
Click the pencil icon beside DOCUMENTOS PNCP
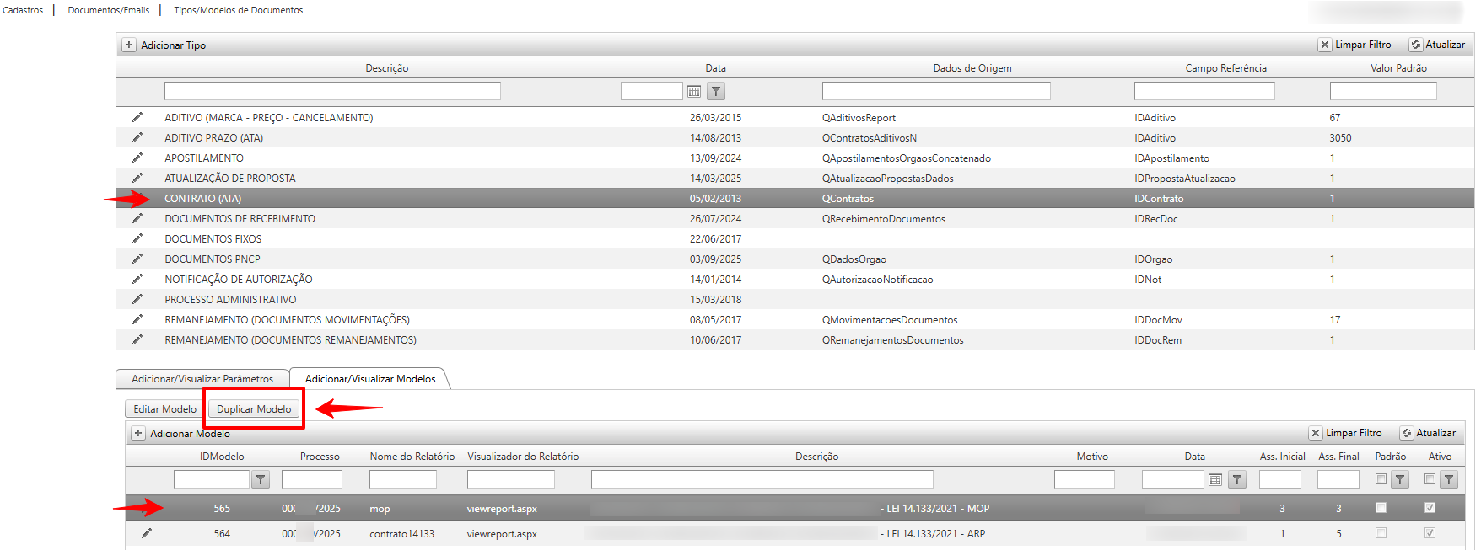[x=137, y=259]
